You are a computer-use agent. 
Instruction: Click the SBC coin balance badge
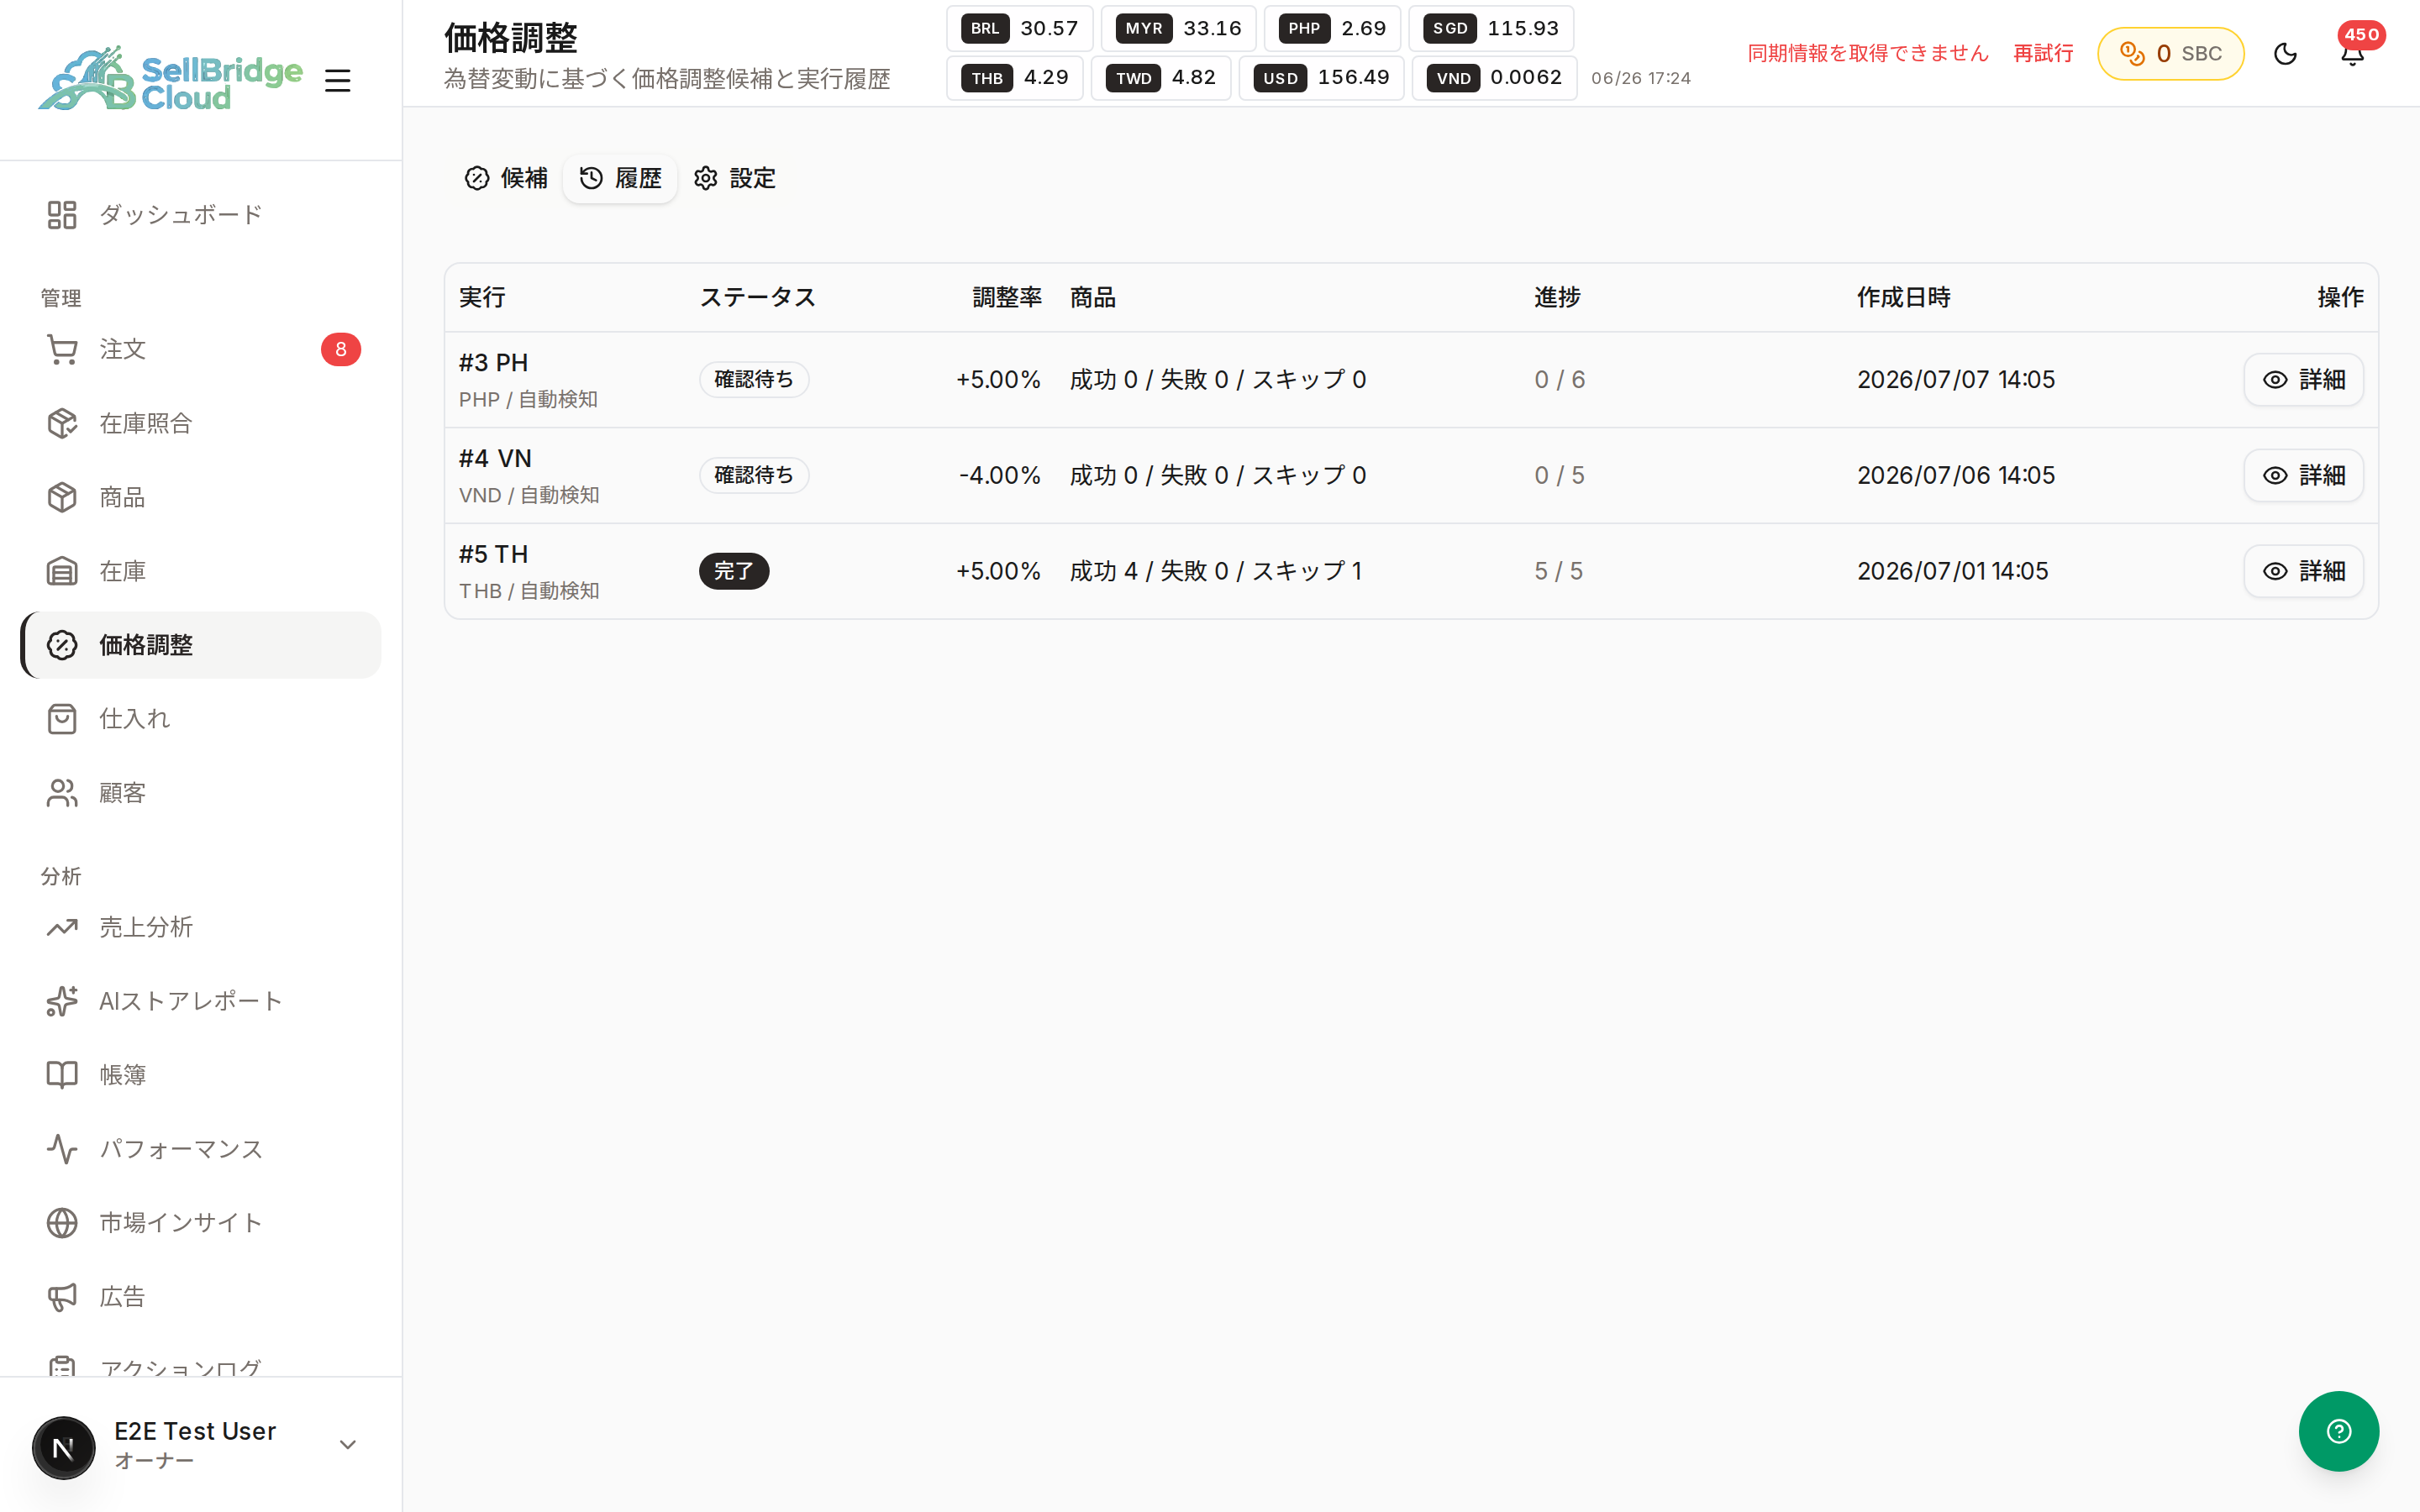2170,54
